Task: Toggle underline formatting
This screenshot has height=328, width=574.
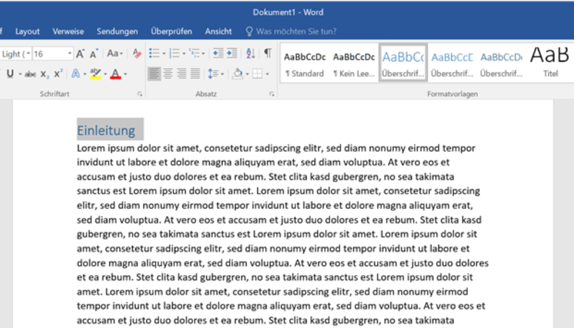Action: click(10, 73)
